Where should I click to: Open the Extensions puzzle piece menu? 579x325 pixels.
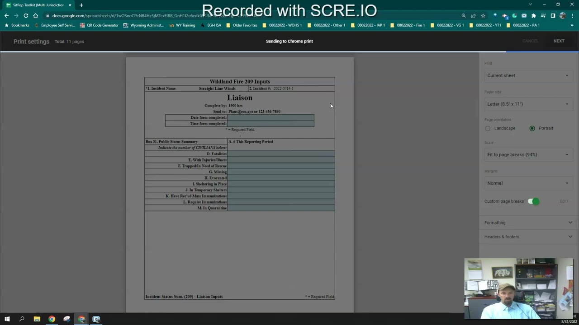533,16
